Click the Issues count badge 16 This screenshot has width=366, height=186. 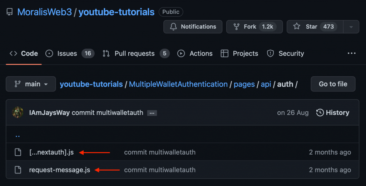coord(88,54)
